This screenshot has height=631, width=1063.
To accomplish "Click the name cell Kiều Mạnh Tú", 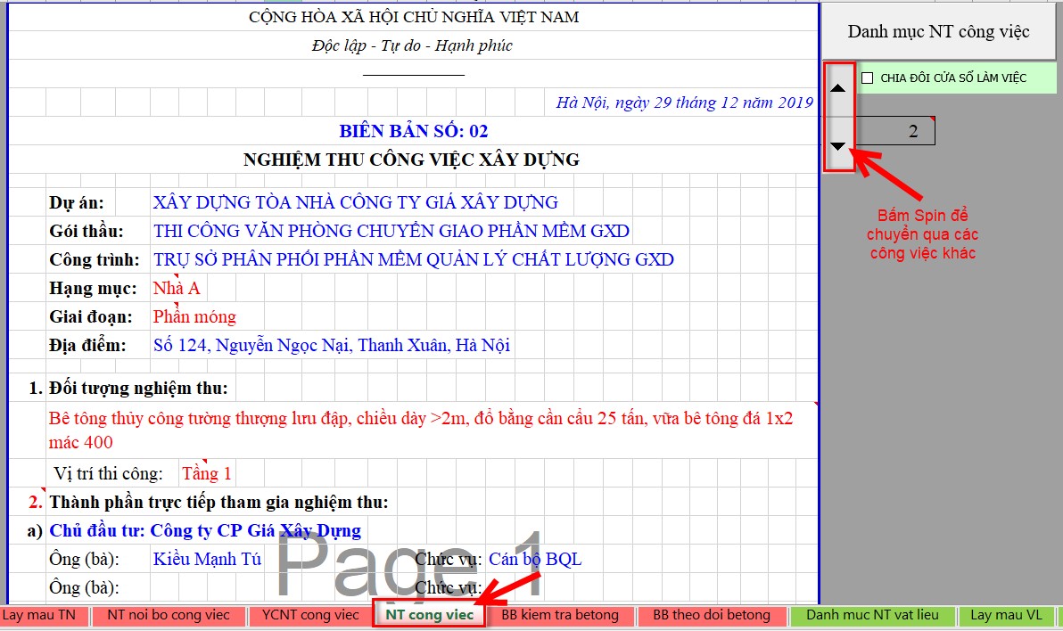I will click(207, 559).
